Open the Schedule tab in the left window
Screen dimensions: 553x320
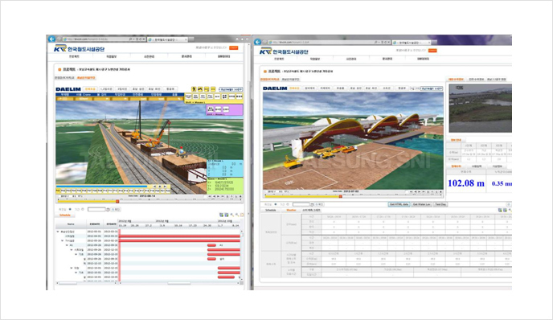(65, 215)
